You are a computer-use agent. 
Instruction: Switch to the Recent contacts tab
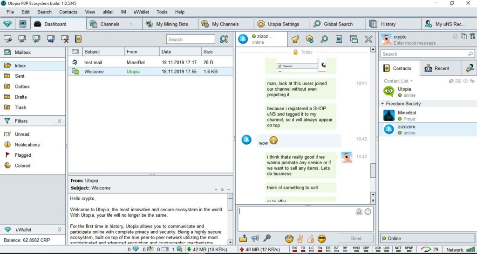coord(440,68)
